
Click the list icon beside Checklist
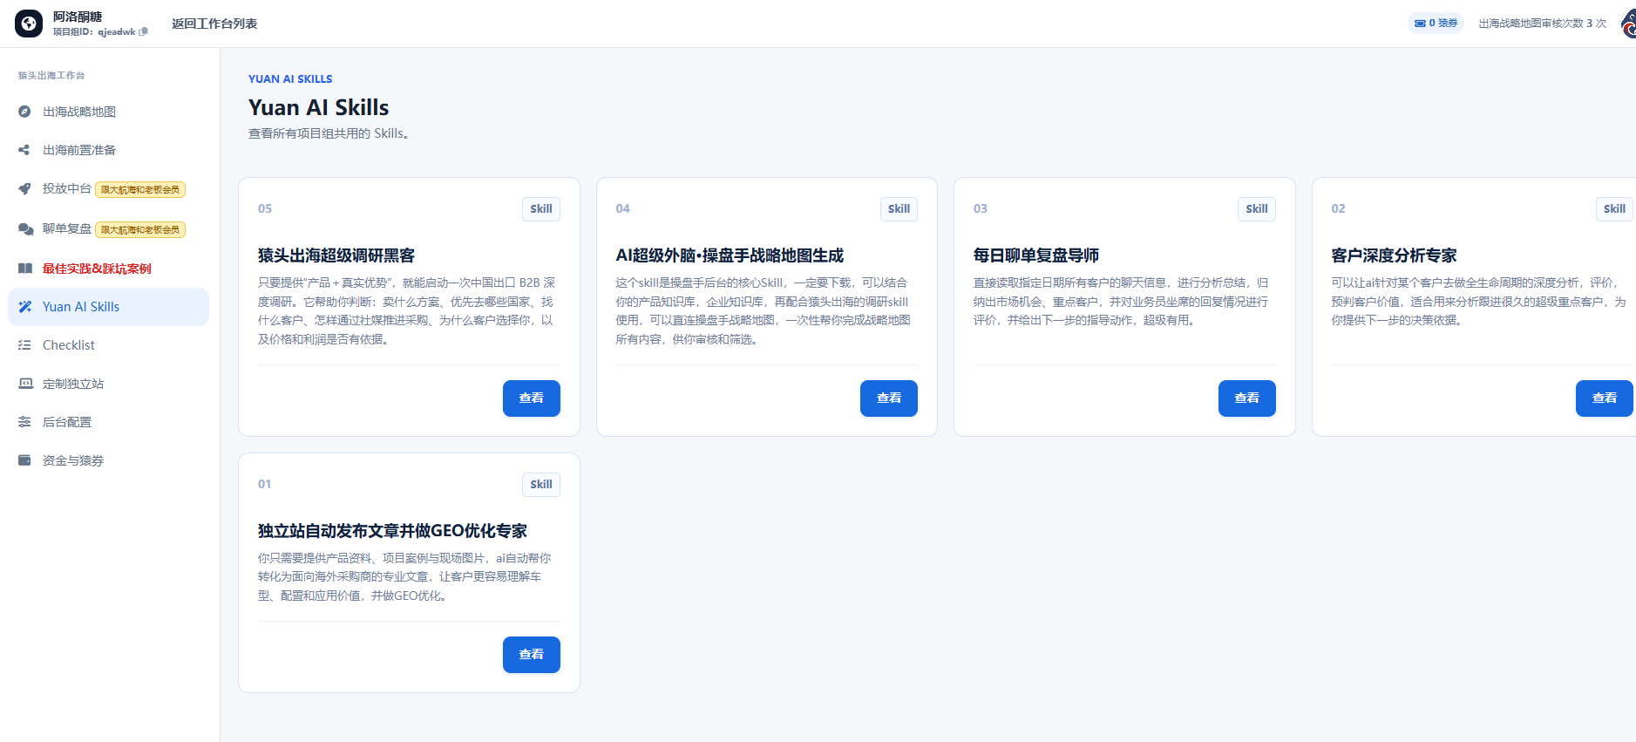[x=24, y=345]
